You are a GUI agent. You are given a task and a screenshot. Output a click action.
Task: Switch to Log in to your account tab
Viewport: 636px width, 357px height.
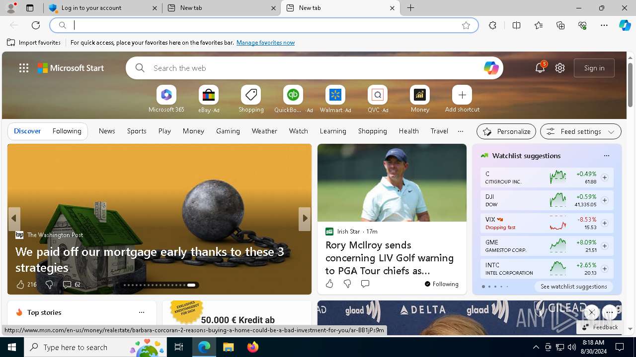103,8
